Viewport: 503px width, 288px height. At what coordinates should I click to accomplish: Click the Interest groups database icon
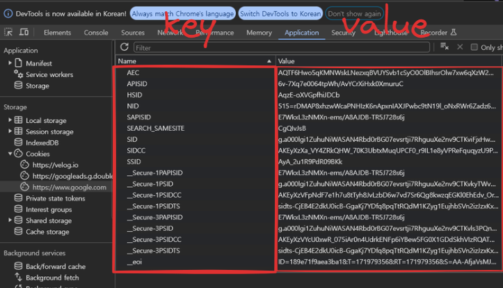19,209
